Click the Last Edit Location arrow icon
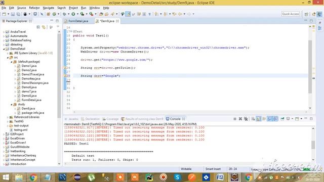Screen dimensions: 324x182 pyautogui.click(x=174, y=14)
